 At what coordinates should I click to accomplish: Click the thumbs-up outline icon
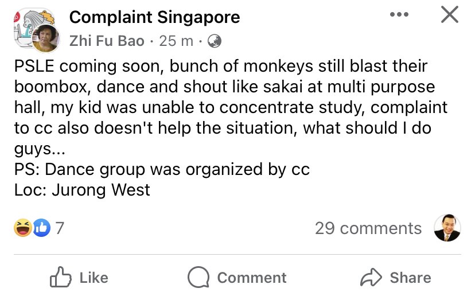click(61, 278)
